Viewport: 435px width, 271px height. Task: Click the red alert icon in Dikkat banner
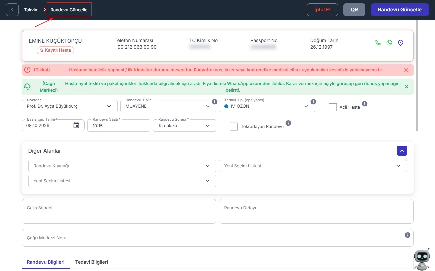coord(27,70)
